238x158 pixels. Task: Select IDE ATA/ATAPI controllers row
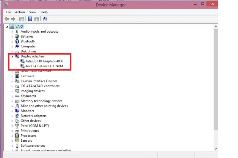40,86
